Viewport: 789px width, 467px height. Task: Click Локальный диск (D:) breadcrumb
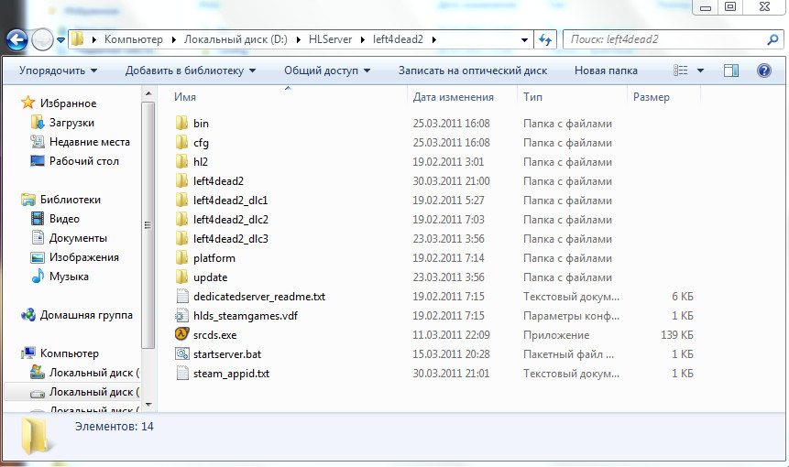click(x=236, y=39)
